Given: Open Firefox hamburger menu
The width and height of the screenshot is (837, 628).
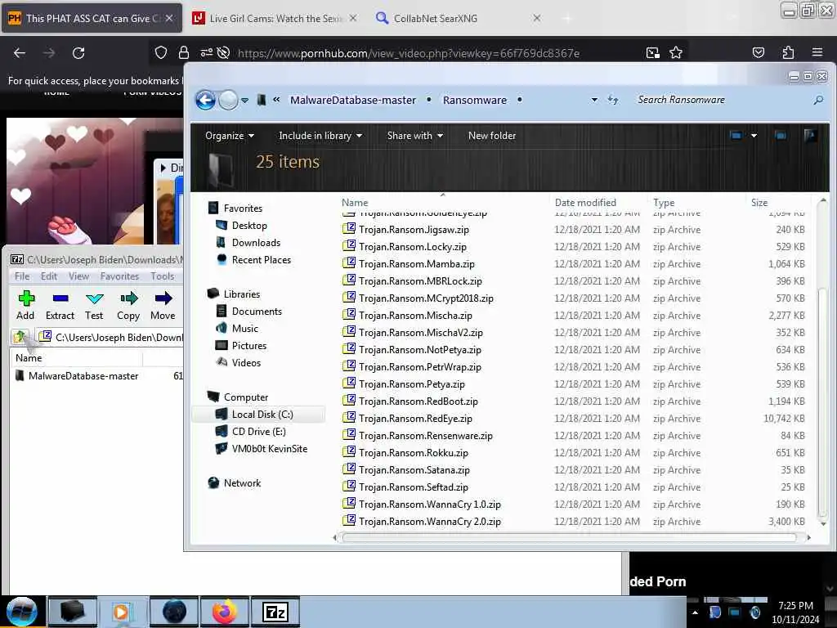Looking at the screenshot, I should (x=817, y=52).
